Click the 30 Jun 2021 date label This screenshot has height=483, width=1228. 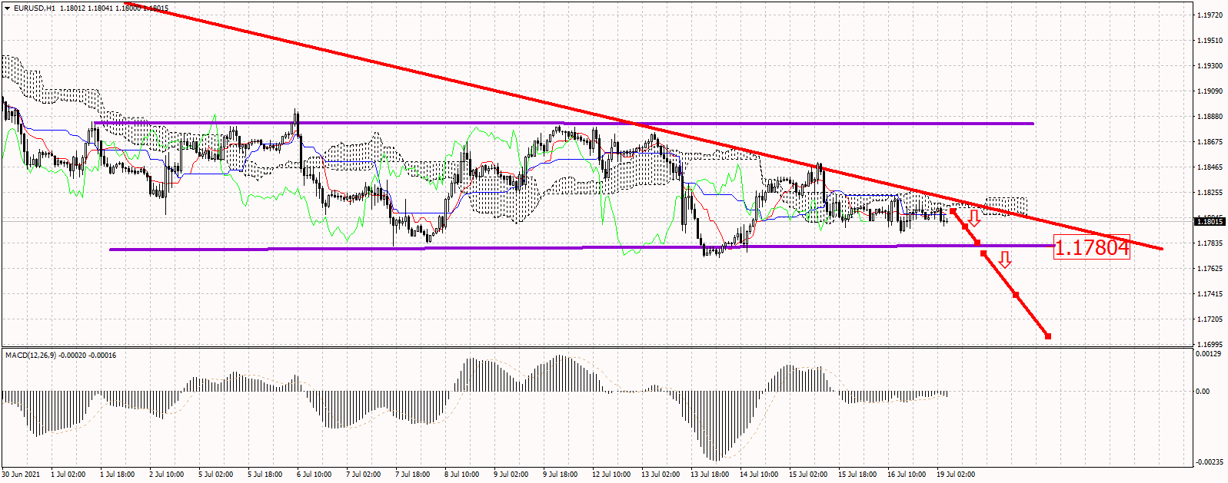(22, 475)
